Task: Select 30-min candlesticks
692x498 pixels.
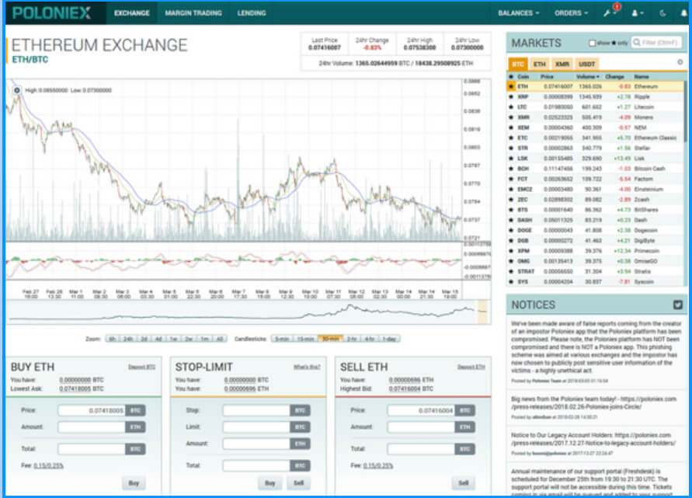Action: (x=331, y=339)
